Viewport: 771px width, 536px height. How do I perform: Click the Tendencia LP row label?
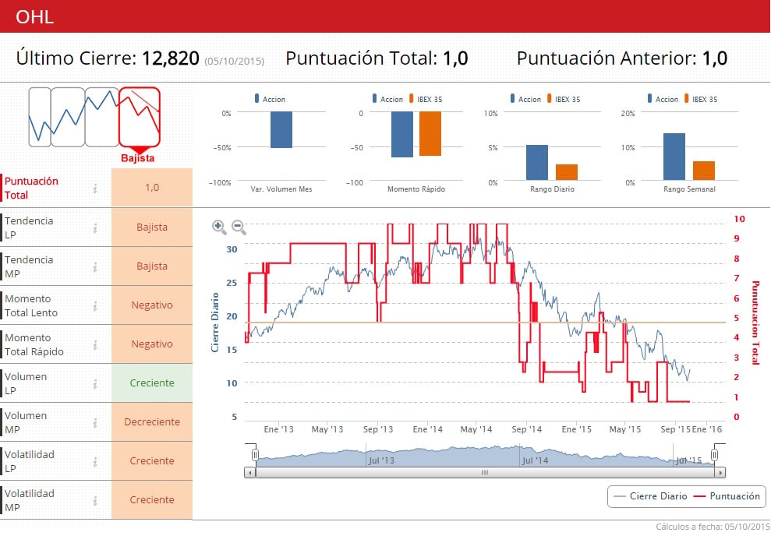coord(29,228)
